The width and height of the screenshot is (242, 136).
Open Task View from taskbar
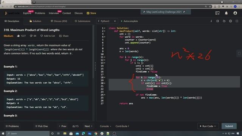point(59,133)
